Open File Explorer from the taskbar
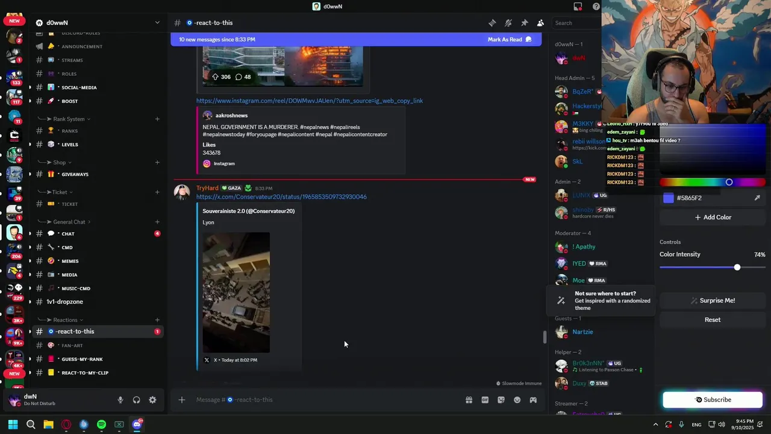 (x=48, y=424)
